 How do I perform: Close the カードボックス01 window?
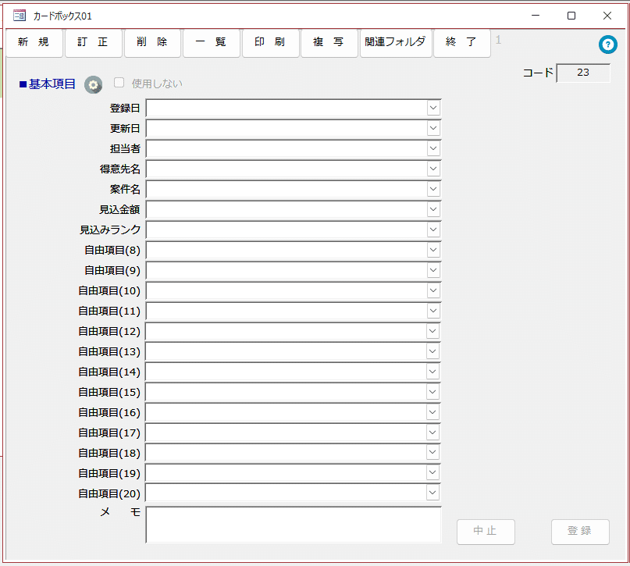point(607,16)
